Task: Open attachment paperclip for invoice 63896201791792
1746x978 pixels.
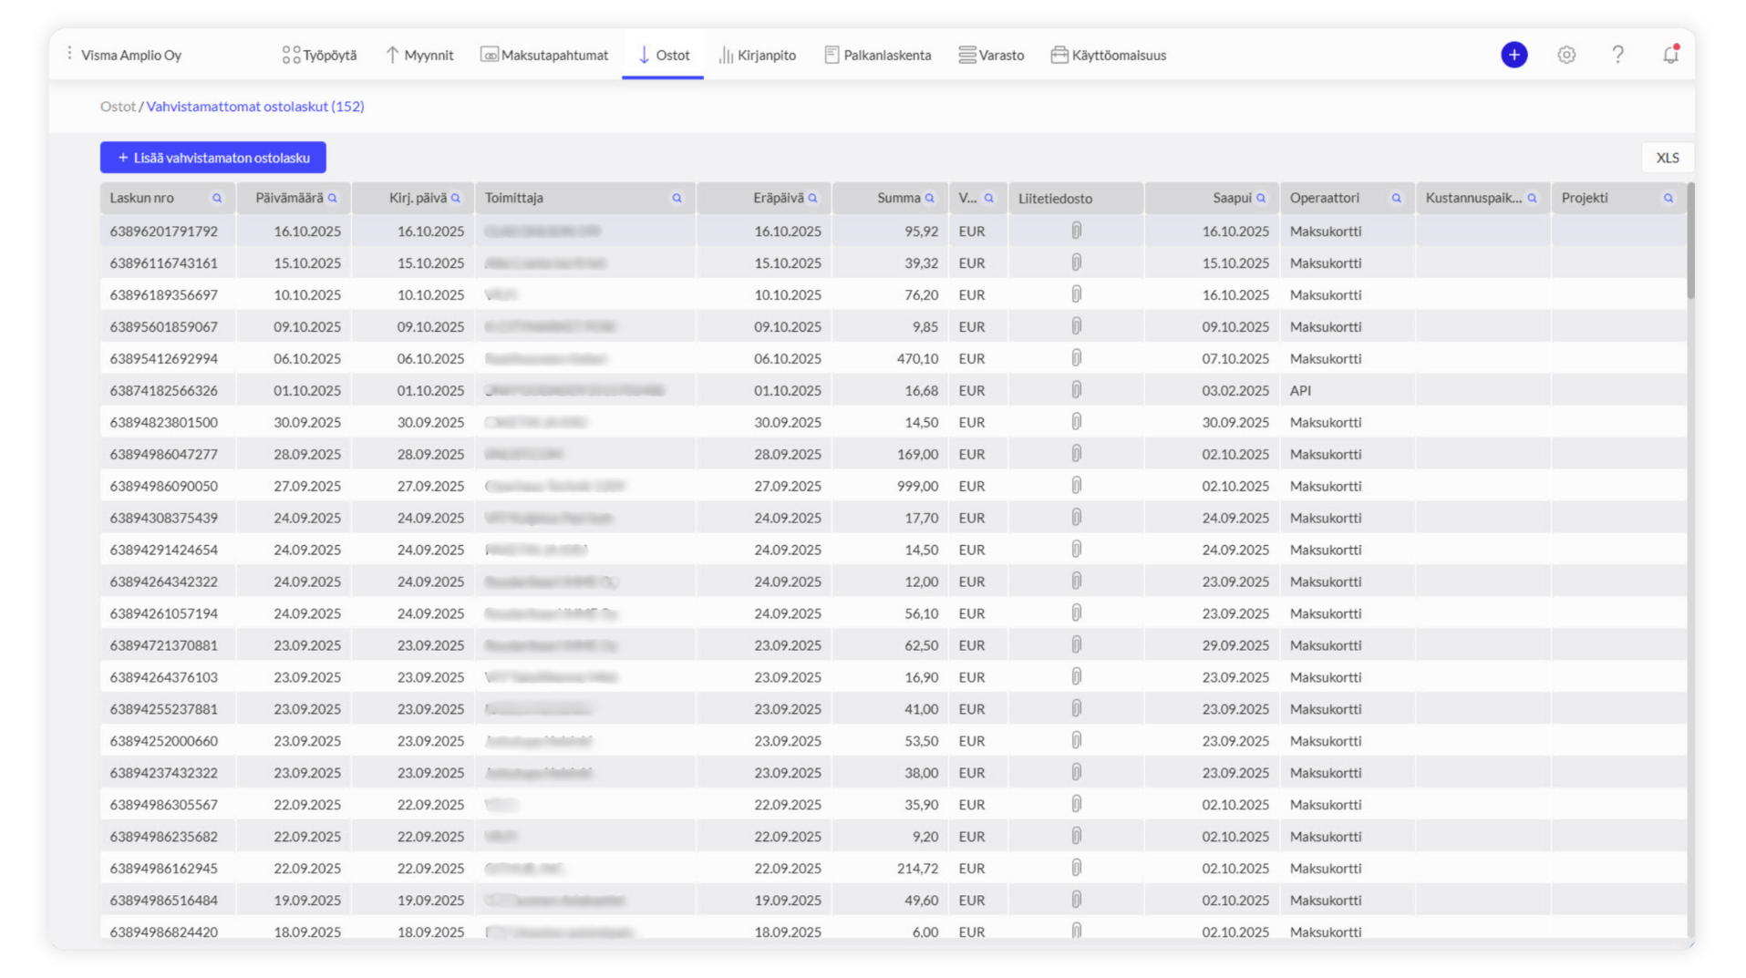Action: click(1076, 232)
